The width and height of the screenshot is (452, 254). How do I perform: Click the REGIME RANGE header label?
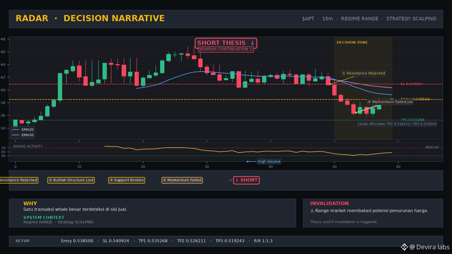tap(359, 19)
